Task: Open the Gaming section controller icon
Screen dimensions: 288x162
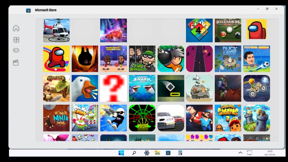Action: pyautogui.click(x=16, y=51)
